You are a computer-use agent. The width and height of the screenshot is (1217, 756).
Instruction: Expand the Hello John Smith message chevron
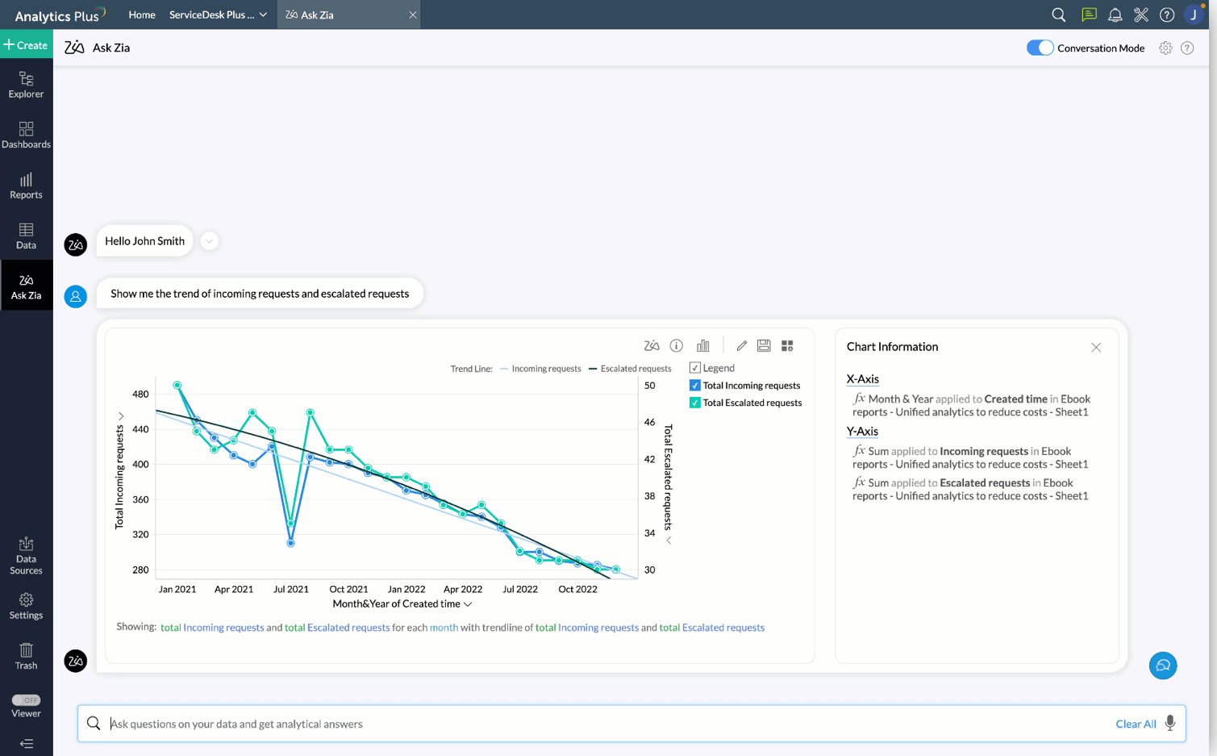209,241
